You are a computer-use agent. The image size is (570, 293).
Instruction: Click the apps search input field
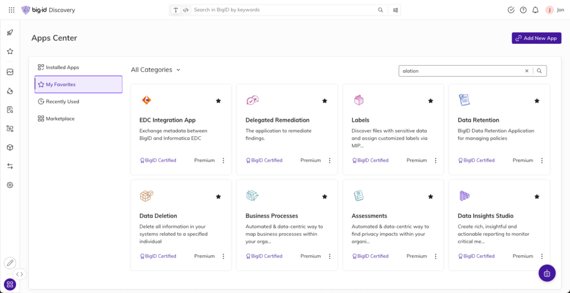(461, 71)
